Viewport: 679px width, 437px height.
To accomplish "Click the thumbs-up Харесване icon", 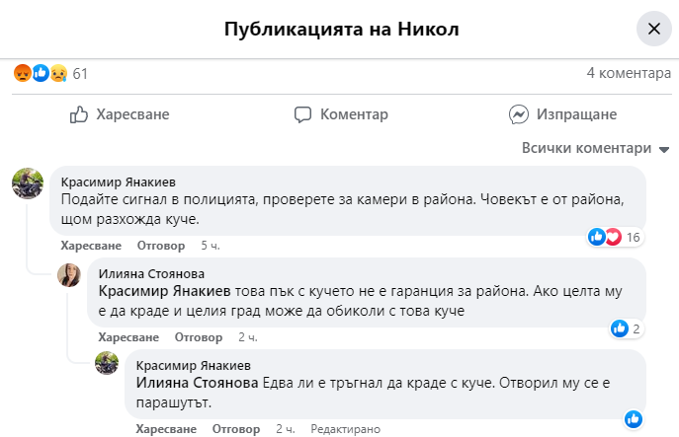I will click(x=80, y=115).
